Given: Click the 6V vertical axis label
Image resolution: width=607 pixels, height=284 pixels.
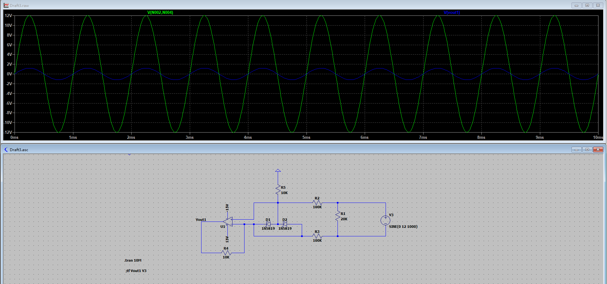Looking at the screenshot, I should click(9, 45).
